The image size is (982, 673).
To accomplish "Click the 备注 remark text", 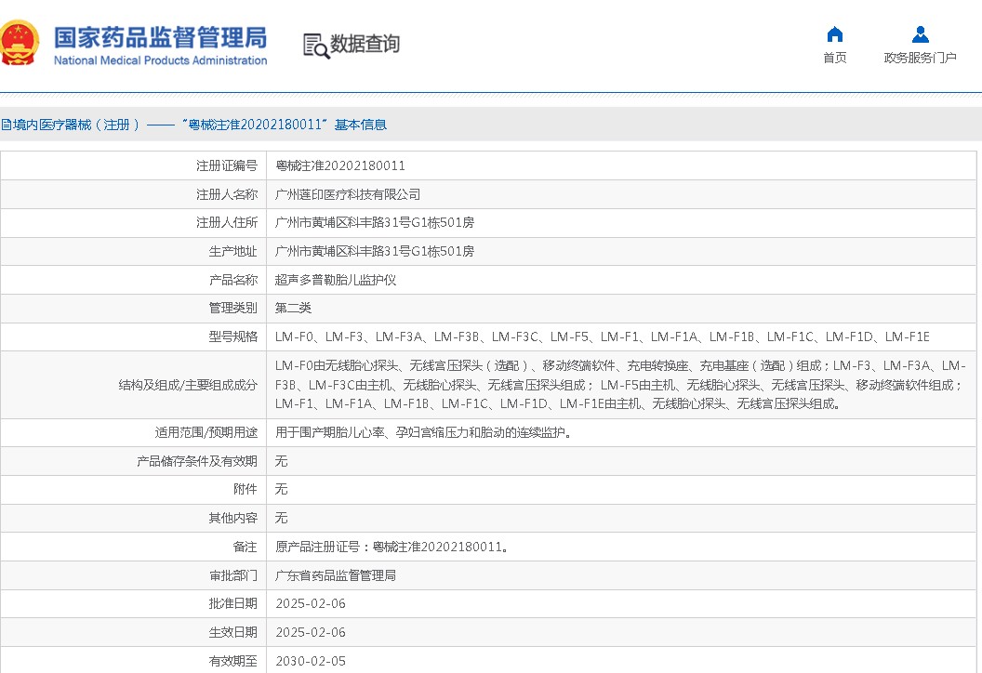I will pos(392,548).
